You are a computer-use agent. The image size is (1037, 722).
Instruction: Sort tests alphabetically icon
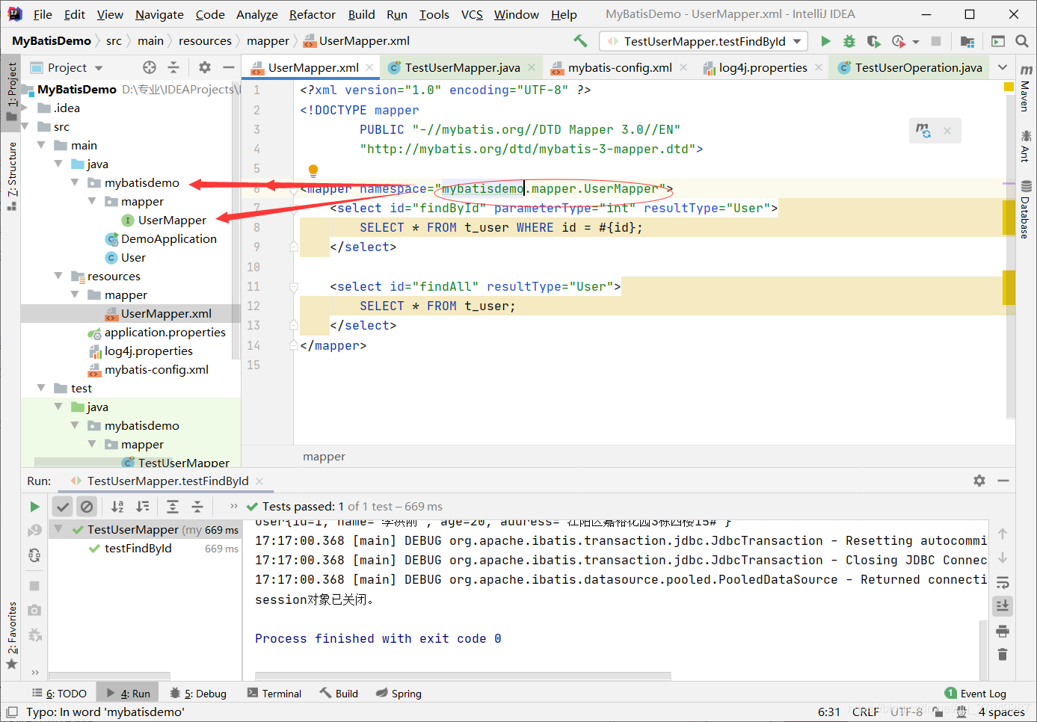pyautogui.click(x=117, y=507)
